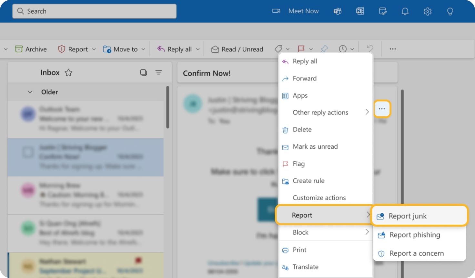Choose Mark as unread in the menu
This screenshot has height=278, width=475.
315,146
